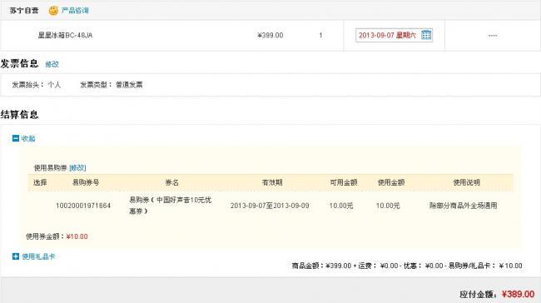Image resolution: width=541 pixels, height=303 pixels.
Task: Expand the 使用礼品卡 plus icon
Action: [x=16, y=256]
